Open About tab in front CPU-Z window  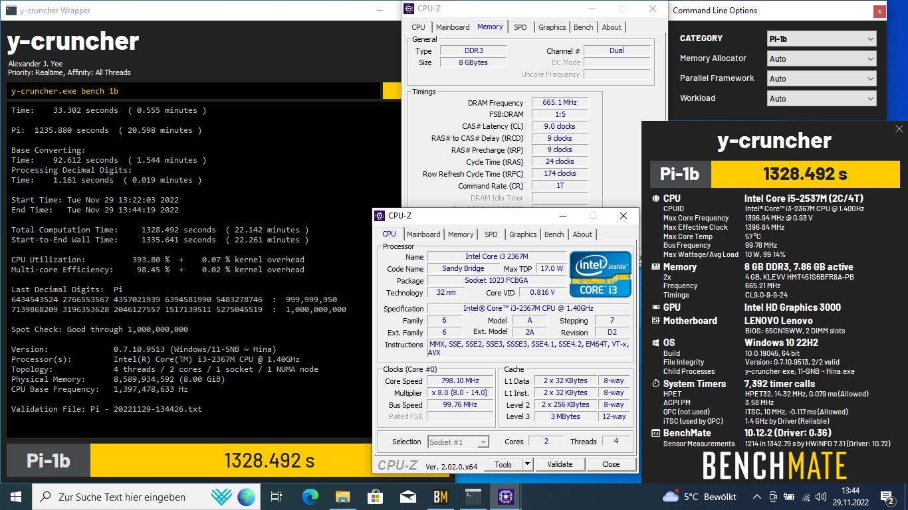[582, 234]
